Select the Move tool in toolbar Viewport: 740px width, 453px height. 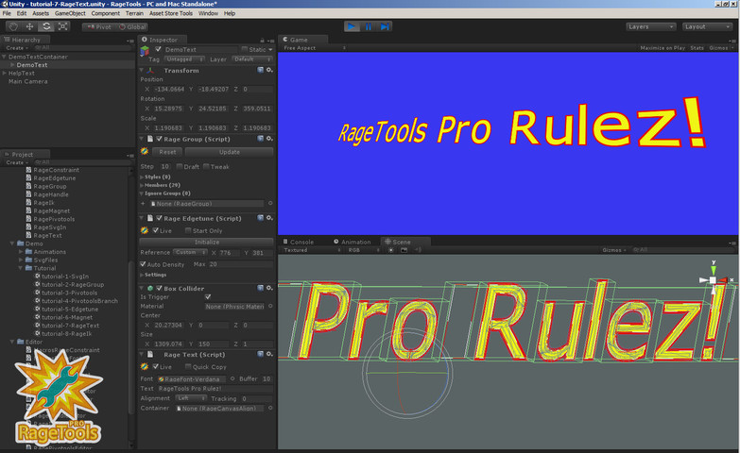click(29, 26)
